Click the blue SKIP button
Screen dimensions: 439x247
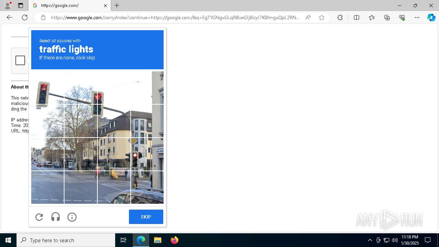tap(146, 217)
